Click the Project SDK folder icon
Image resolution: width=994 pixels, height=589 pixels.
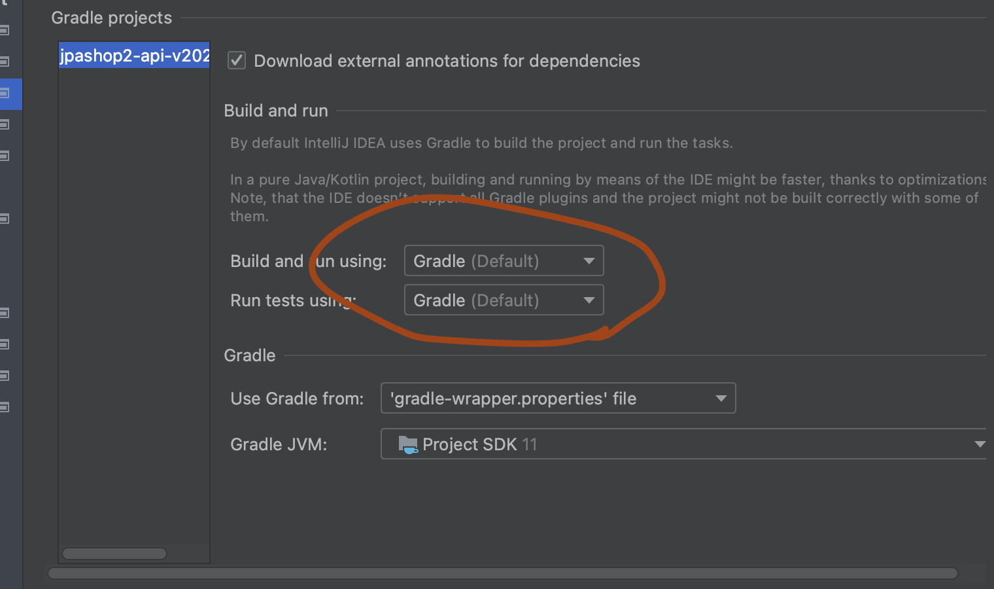point(407,445)
